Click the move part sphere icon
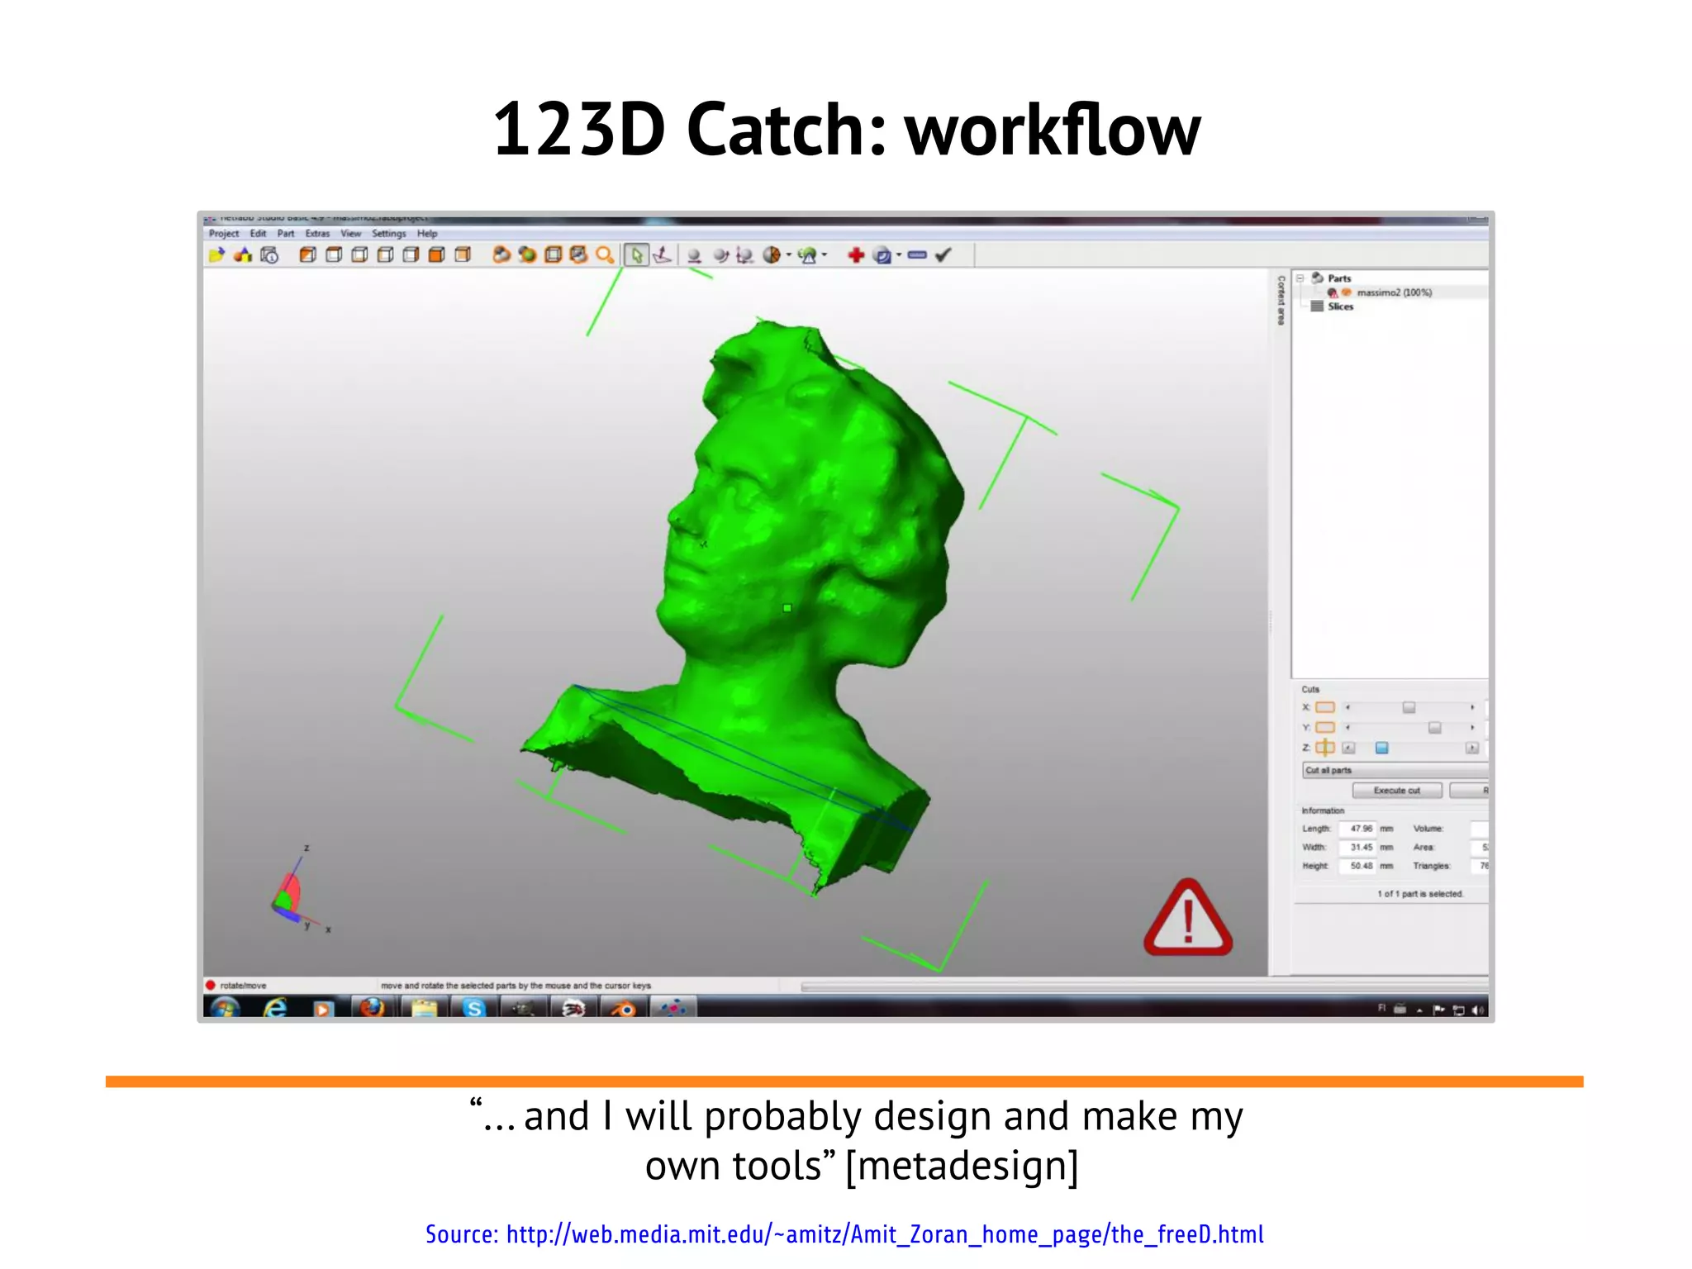The image size is (1692, 1269). tap(695, 256)
